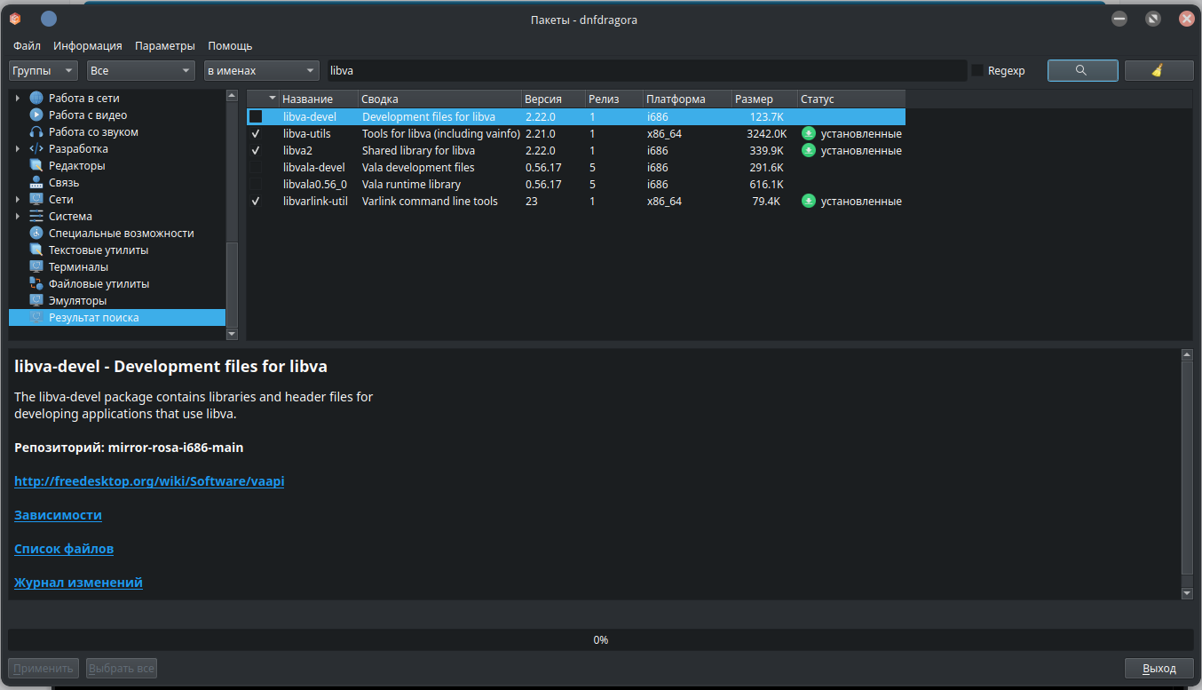
Task: Uncheck the libvarlink-util package checkbox
Action: tap(256, 202)
